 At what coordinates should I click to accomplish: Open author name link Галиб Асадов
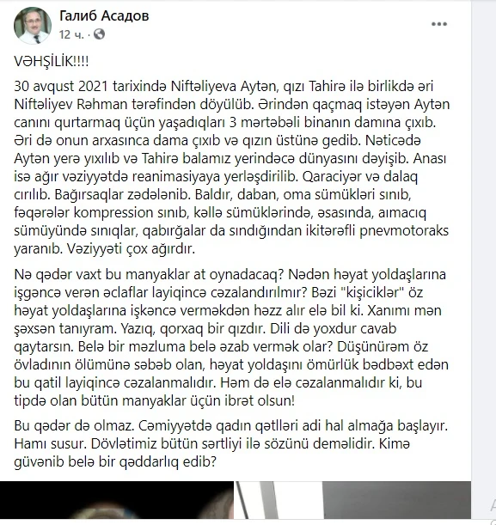pos(104,15)
